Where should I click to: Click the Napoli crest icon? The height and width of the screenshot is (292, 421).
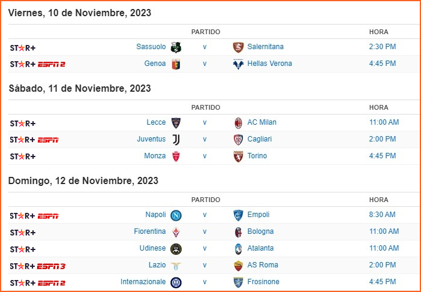coord(176,215)
